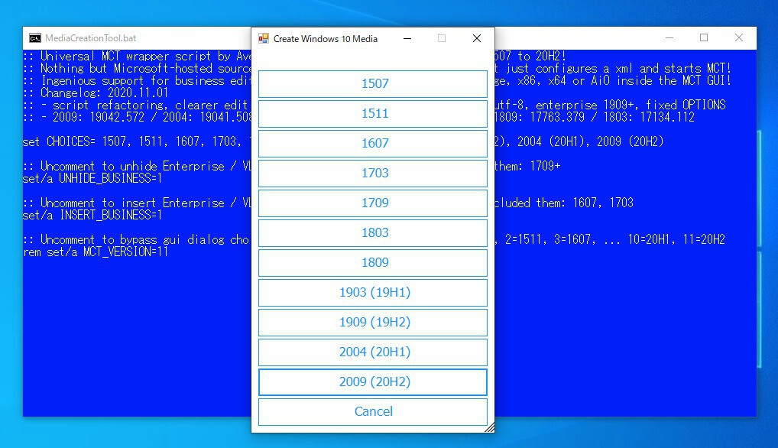This screenshot has width=778, height=448.
Task: Minimize the Create Windows 10 Media dialog
Action: tap(407, 38)
